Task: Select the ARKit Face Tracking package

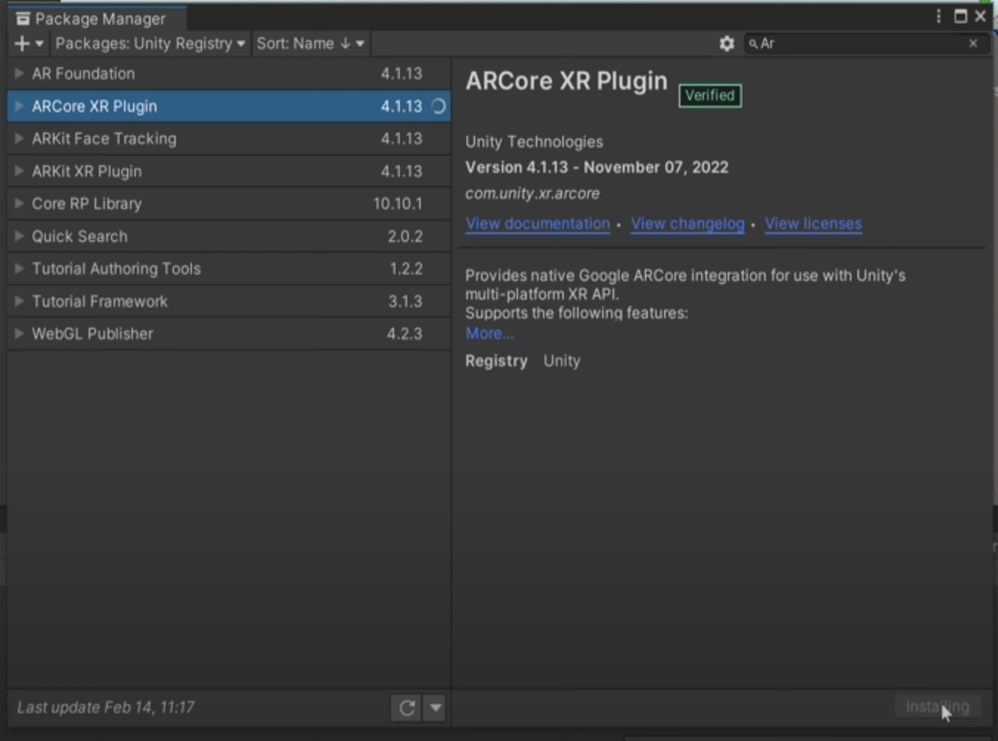Action: coord(229,138)
